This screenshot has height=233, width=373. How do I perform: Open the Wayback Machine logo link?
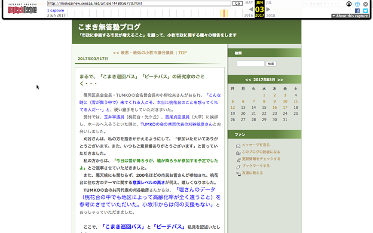[x=22, y=9]
